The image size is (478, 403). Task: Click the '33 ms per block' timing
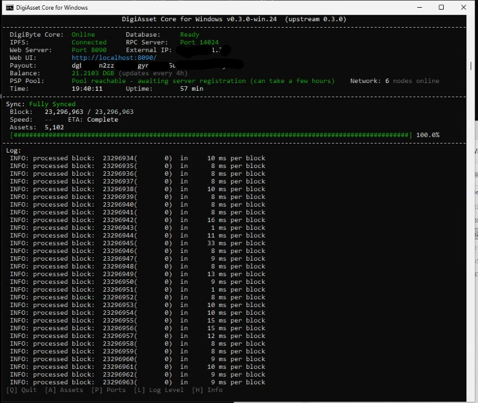[236, 243]
